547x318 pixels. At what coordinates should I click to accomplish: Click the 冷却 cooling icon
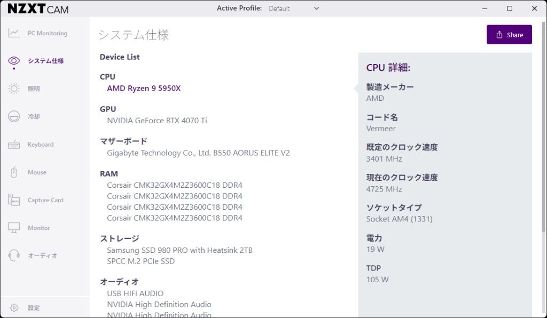[x=14, y=116]
